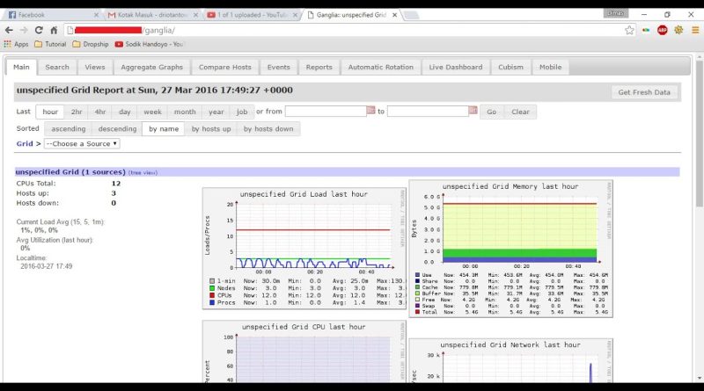Open the tree view link
Image resolution: width=704 pixels, height=391 pixels.
click(143, 172)
